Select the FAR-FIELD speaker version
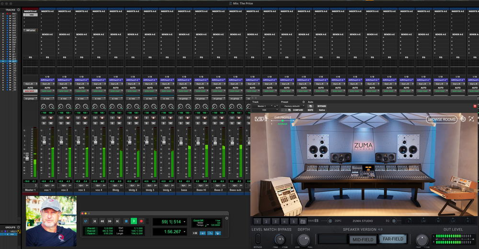 pos(392,239)
